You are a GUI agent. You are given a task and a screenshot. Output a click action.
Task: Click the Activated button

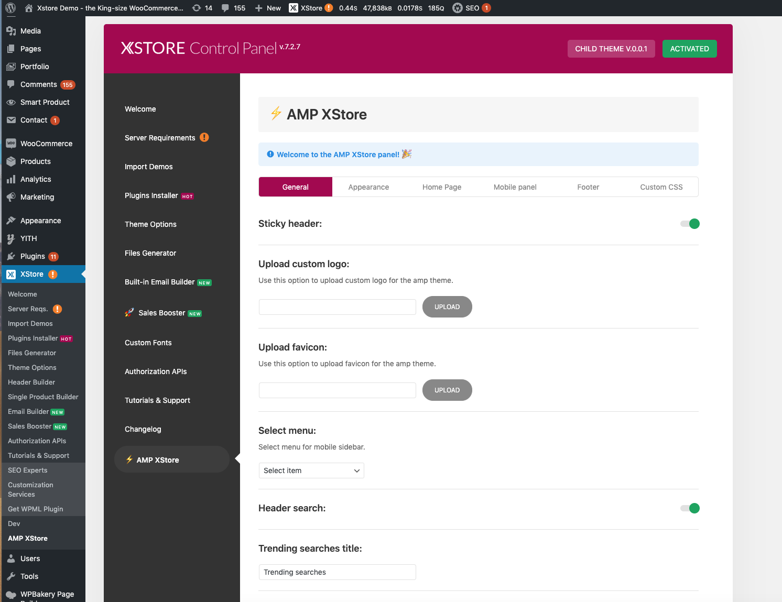click(x=690, y=49)
